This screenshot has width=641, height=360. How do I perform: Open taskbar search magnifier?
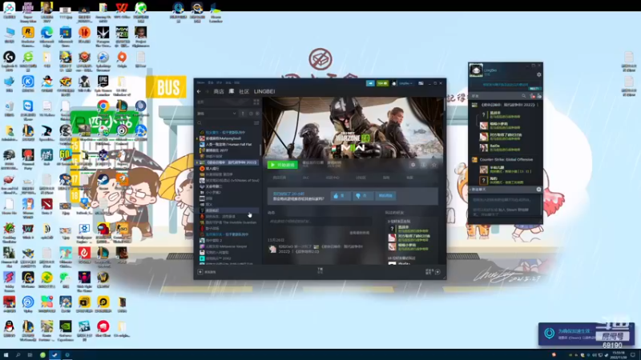(x=18, y=355)
